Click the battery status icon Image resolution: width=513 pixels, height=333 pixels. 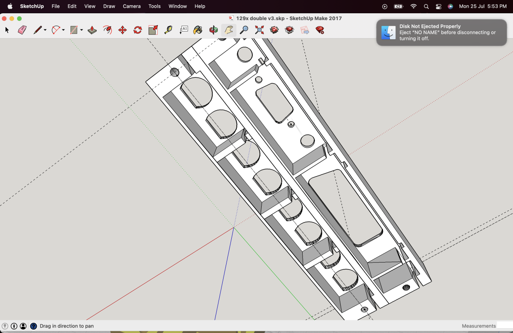click(398, 6)
